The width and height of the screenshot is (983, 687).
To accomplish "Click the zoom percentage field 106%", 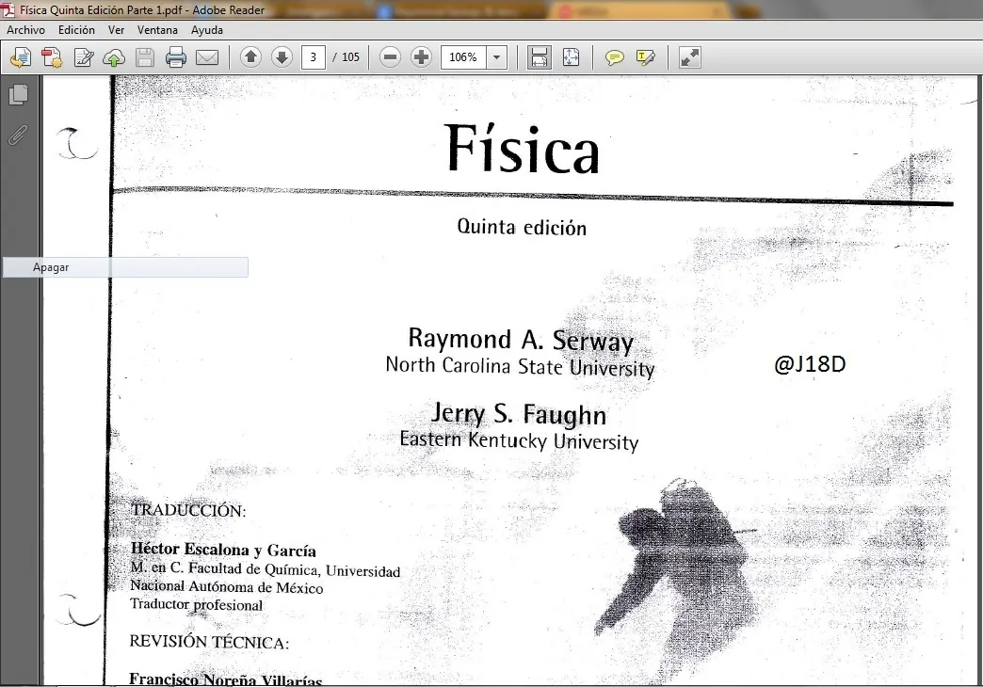I will pos(463,57).
